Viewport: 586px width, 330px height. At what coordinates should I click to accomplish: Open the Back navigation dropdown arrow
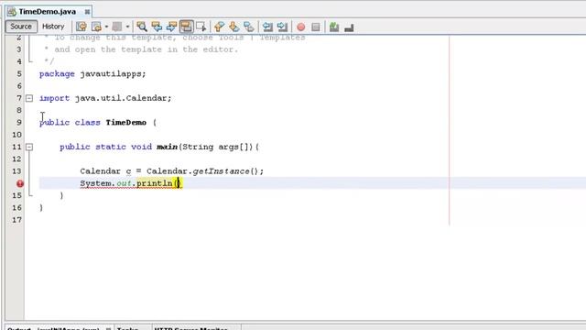pyautogui.click(x=106, y=27)
